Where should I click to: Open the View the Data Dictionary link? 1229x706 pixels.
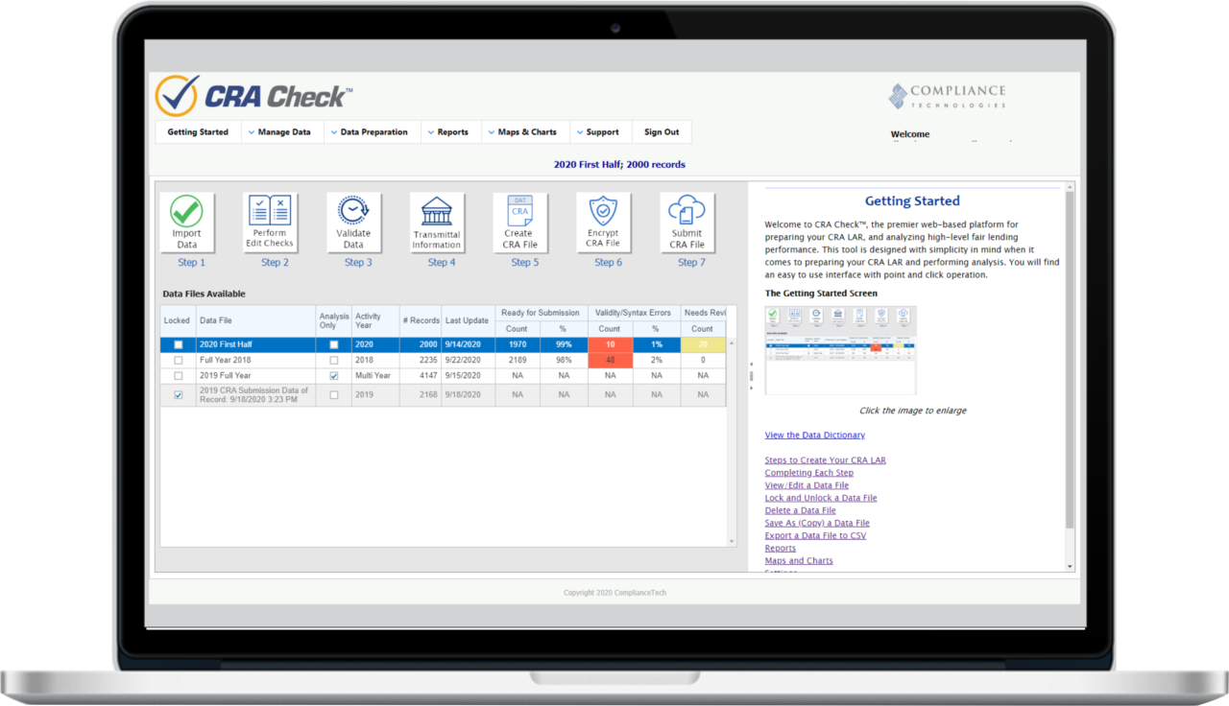pos(815,435)
